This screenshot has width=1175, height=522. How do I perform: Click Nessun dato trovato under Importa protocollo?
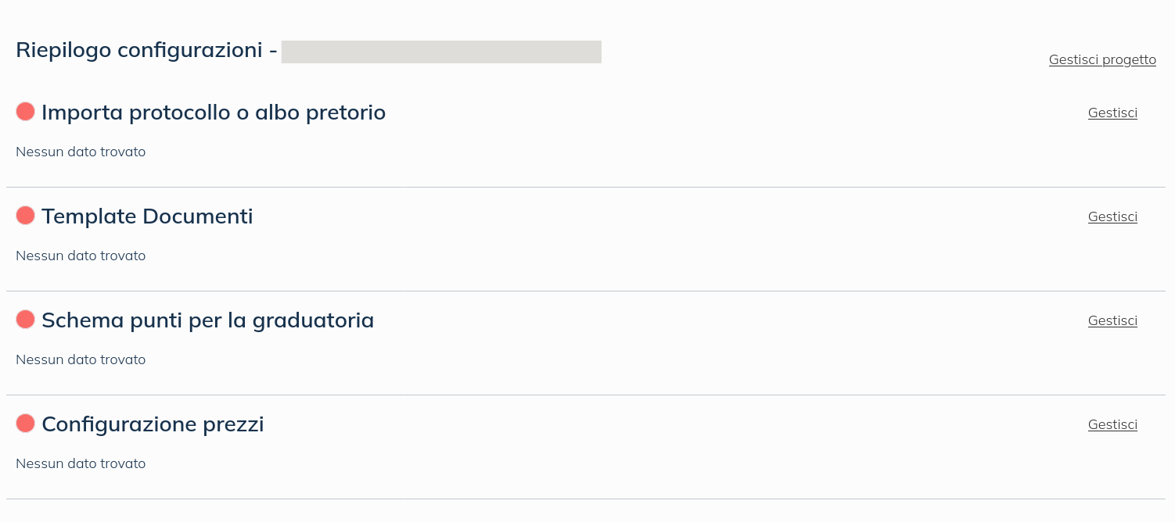tap(81, 152)
